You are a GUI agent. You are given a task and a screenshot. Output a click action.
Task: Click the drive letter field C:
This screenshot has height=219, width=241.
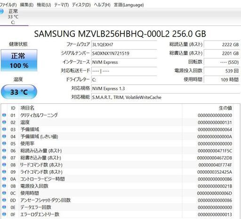[124, 80]
